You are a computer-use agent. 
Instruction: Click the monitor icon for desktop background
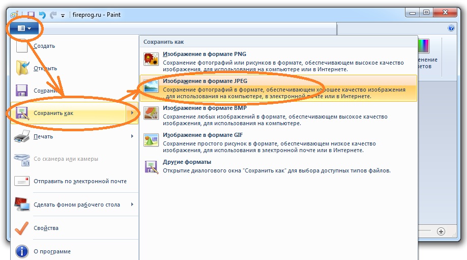click(22, 205)
